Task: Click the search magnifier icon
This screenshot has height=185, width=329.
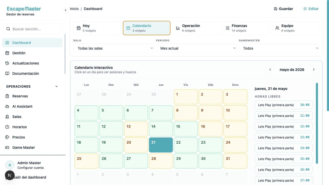Action: tap(8, 29)
